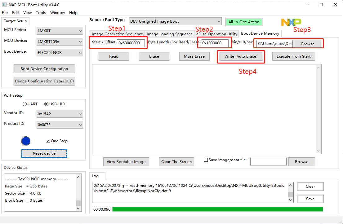
Task: Click the 'Sector Size = 4.0 KB' line
Action: pyautogui.click(x=23, y=193)
